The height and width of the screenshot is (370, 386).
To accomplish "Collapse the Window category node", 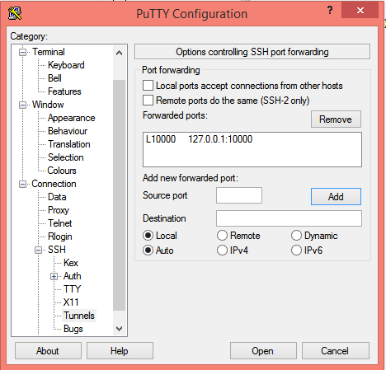I will point(23,105).
